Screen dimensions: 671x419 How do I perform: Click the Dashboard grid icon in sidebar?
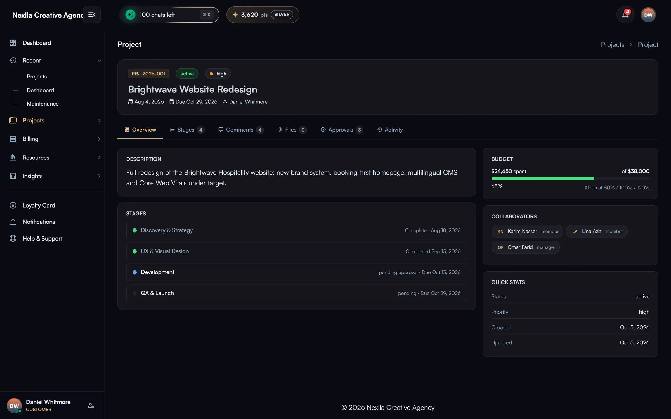(13, 43)
